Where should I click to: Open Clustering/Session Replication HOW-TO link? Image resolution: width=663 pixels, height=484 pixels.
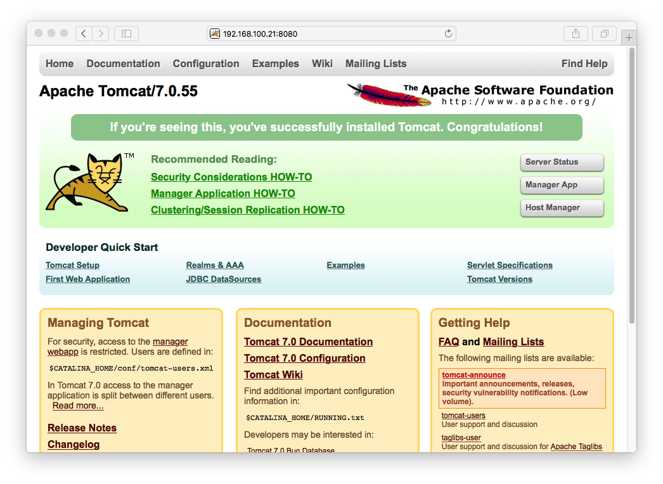[x=248, y=210]
